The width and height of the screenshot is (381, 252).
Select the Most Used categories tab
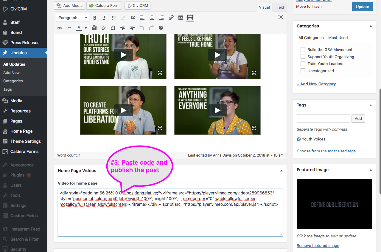click(x=338, y=38)
